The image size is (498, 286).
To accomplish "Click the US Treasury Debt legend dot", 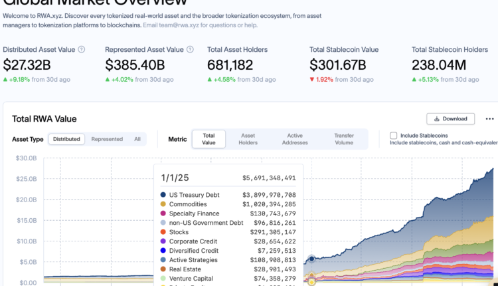I will tap(163, 194).
